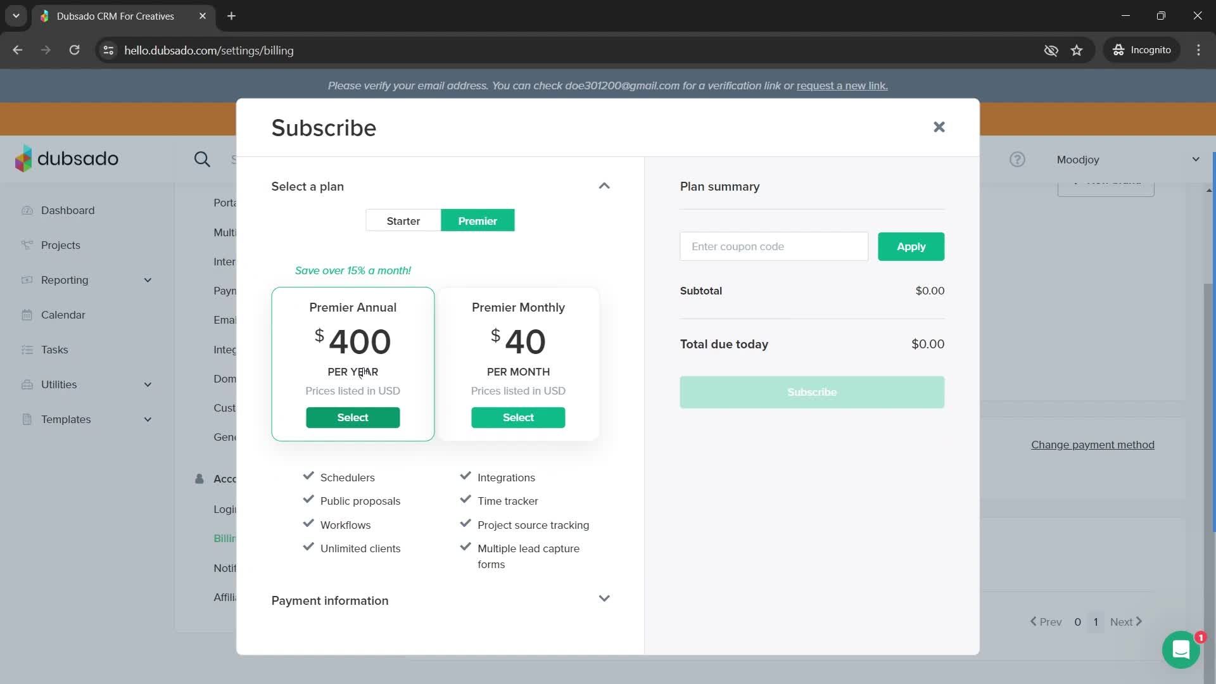
Task: Expand the Utilities menu
Action: coord(148,384)
